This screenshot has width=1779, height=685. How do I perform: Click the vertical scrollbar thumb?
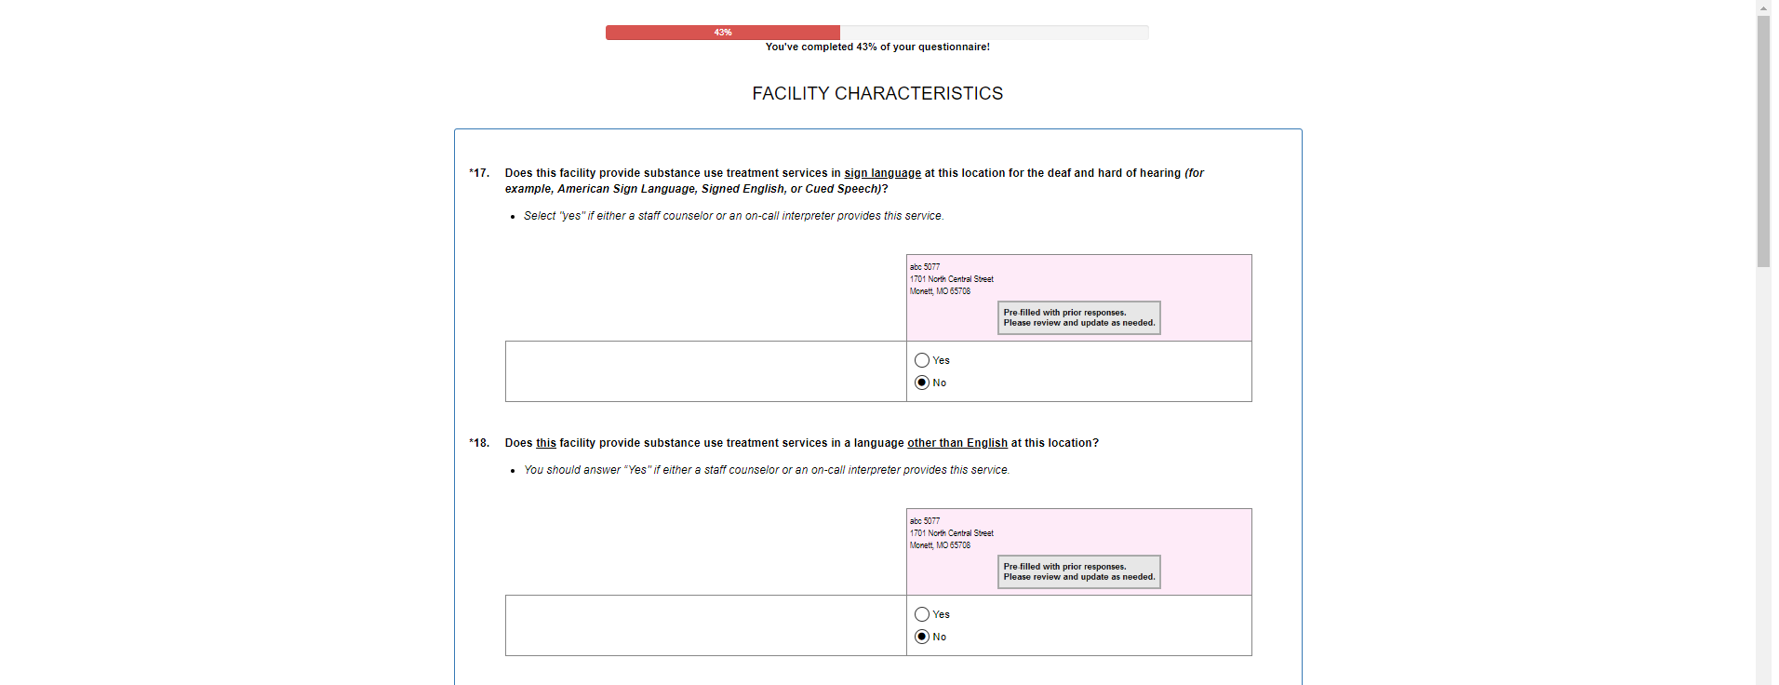pyautogui.click(x=1763, y=140)
